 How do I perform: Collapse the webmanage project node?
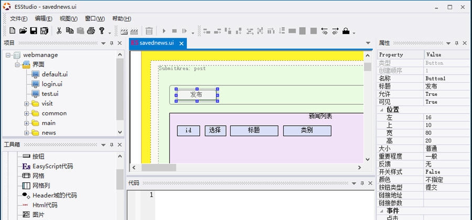[7, 55]
